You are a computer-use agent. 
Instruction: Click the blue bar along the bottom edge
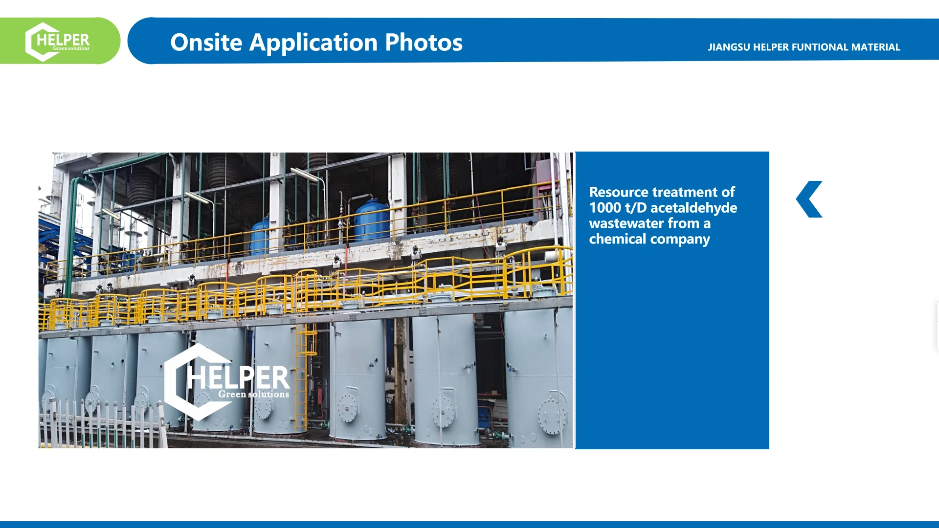click(x=469, y=524)
